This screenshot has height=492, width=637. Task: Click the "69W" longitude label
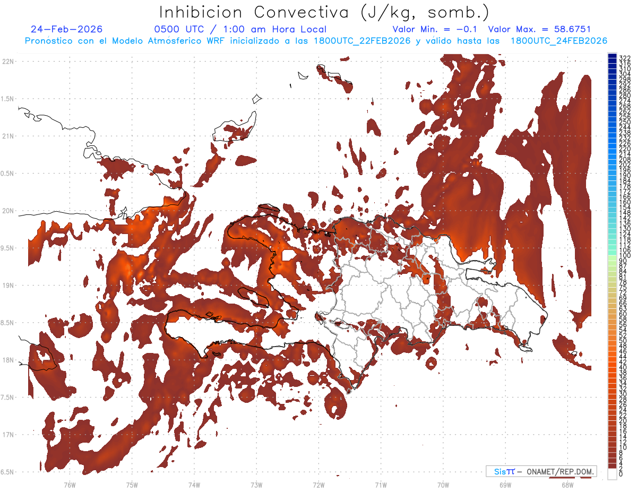pyautogui.click(x=506, y=485)
